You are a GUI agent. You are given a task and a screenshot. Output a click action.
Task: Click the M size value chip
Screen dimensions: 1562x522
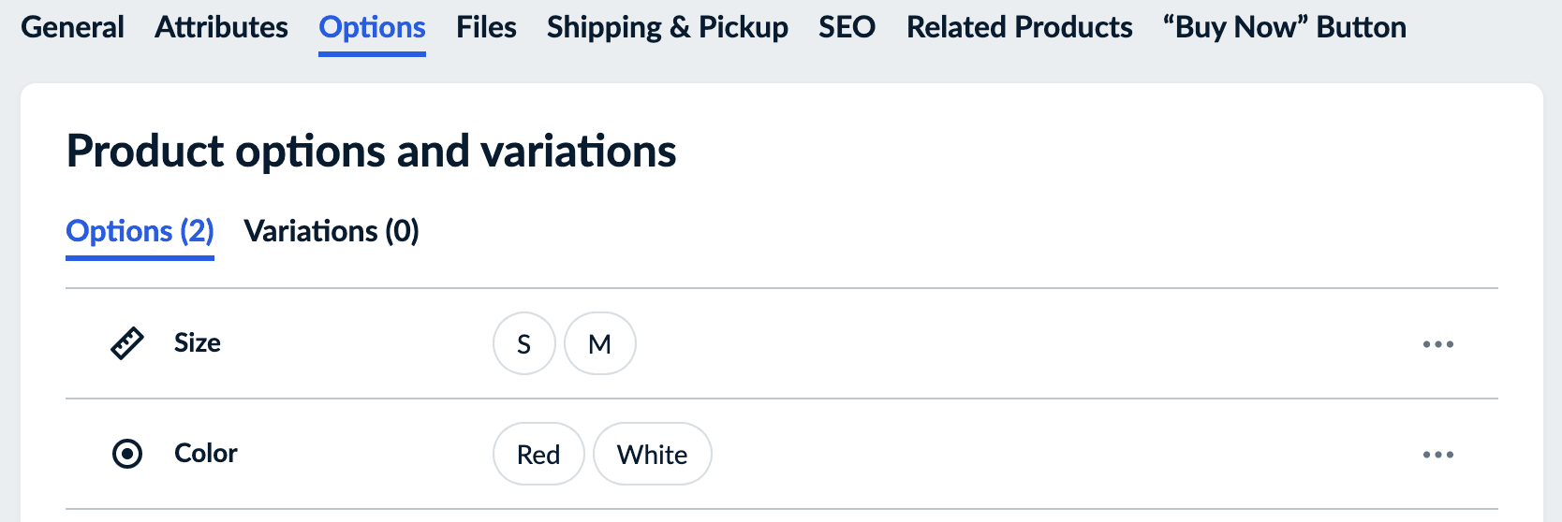[599, 344]
